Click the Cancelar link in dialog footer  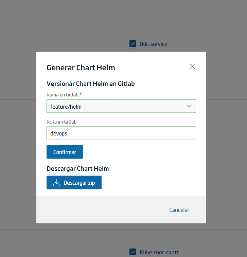(x=179, y=210)
